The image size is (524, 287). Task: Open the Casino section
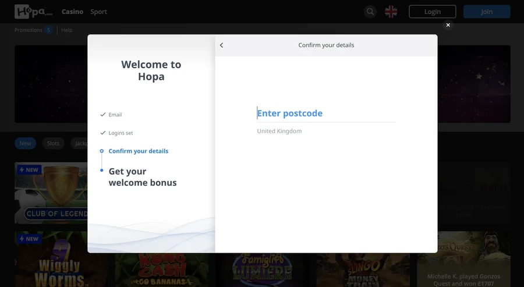point(72,12)
